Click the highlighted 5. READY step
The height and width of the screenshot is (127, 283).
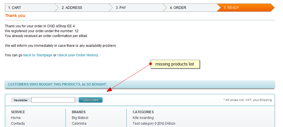click(x=232, y=8)
